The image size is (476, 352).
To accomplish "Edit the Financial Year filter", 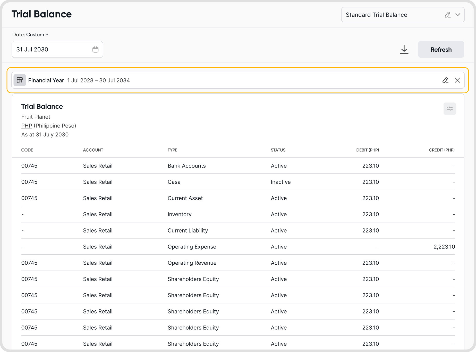I will pyautogui.click(x=445, y=80).
